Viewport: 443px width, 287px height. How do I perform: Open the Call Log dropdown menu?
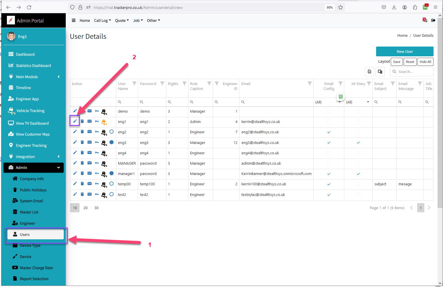(102, 20)
